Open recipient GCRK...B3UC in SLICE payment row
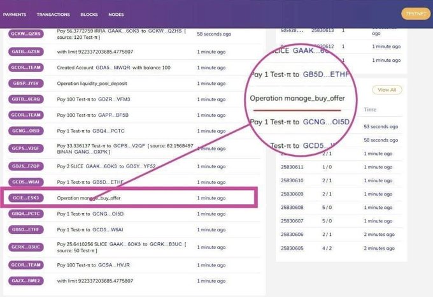This screenshot has height=297, width=433. click(166, 244)
